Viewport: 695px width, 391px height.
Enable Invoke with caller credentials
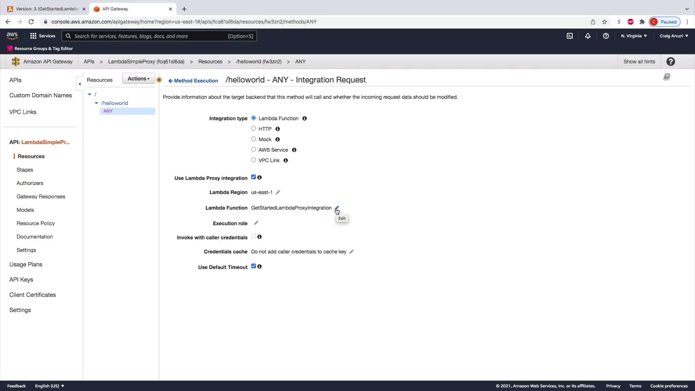pyautogui.click(x=253, y=237)
